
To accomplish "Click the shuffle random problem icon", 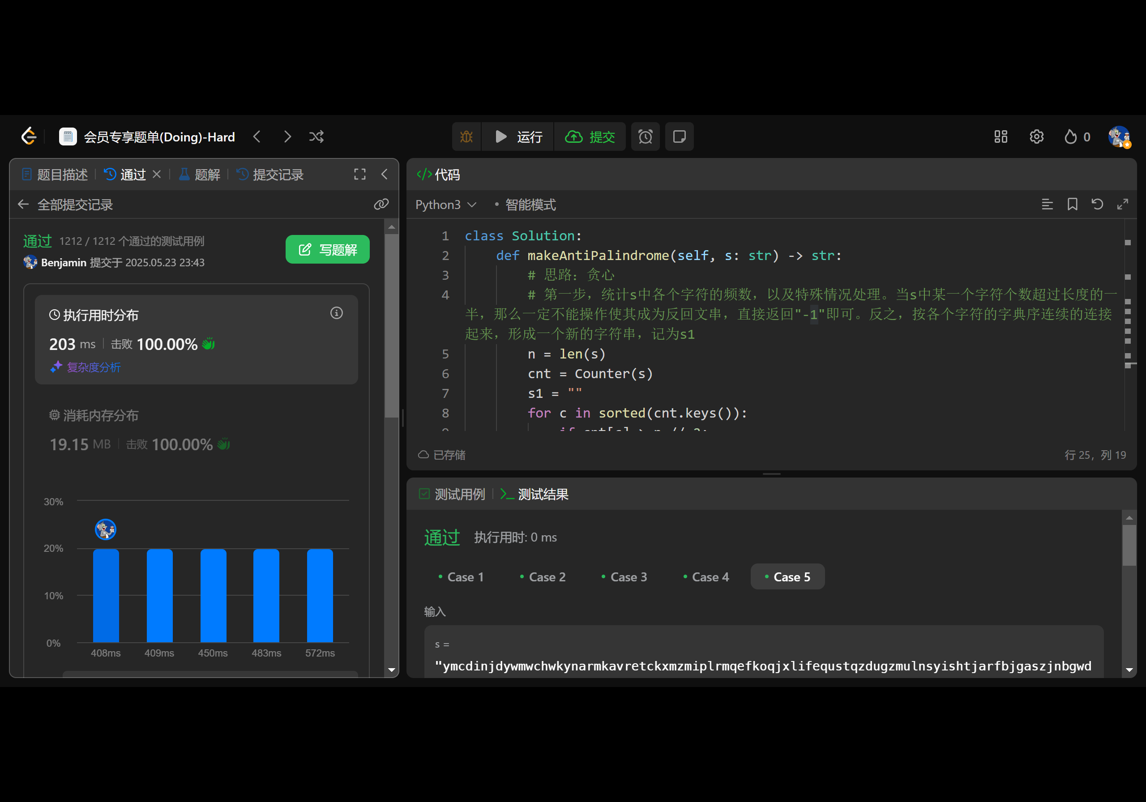I will click(x=316, y=137).
